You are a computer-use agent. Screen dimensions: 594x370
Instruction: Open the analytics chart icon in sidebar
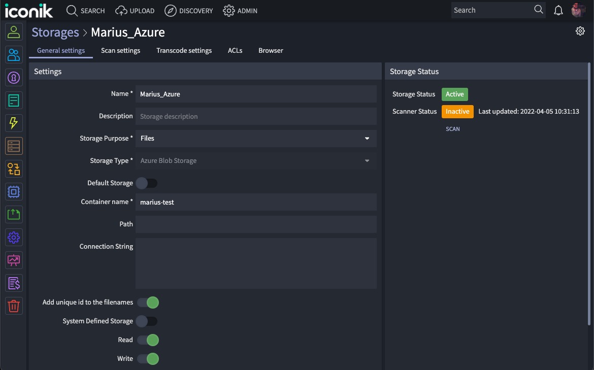14,260
